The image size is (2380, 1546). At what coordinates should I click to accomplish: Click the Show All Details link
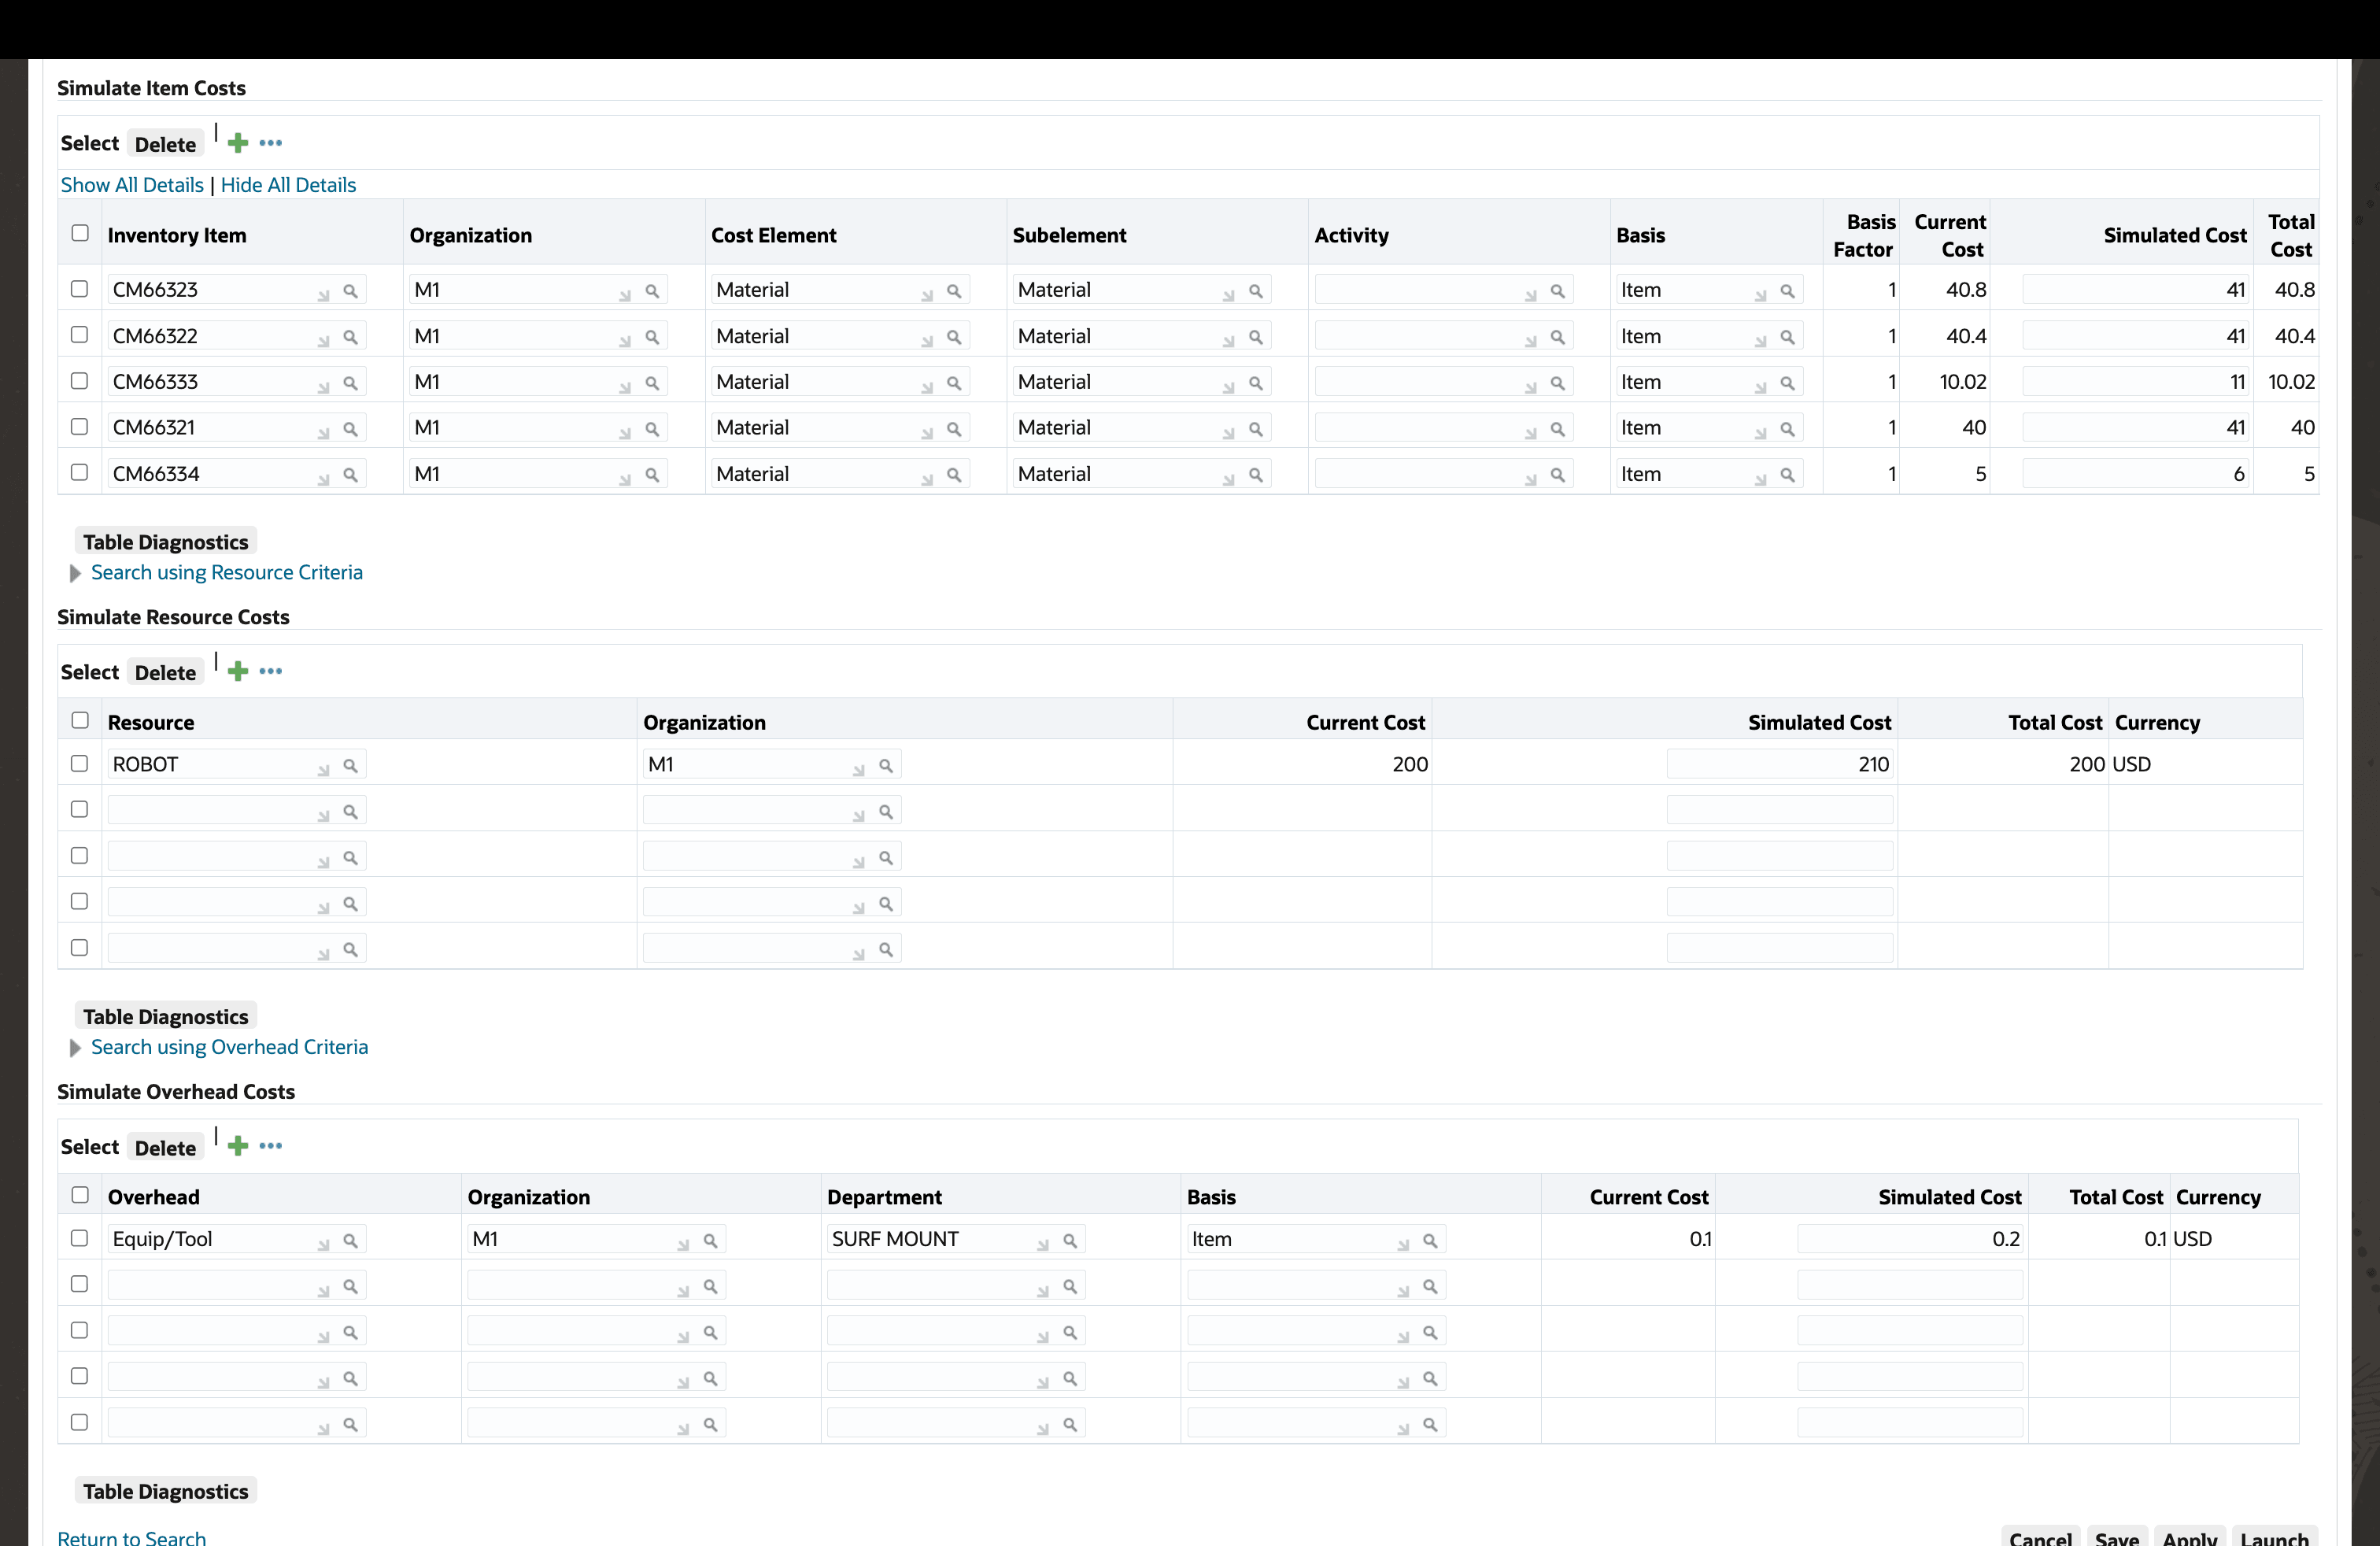tap(131, 184)
